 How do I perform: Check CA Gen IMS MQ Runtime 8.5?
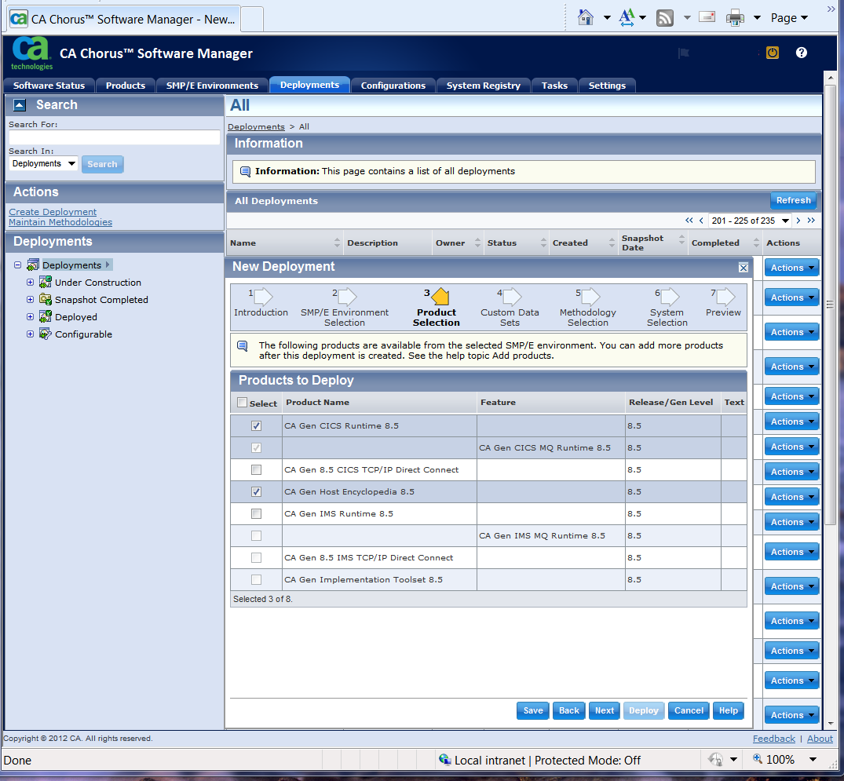[256, 535]
